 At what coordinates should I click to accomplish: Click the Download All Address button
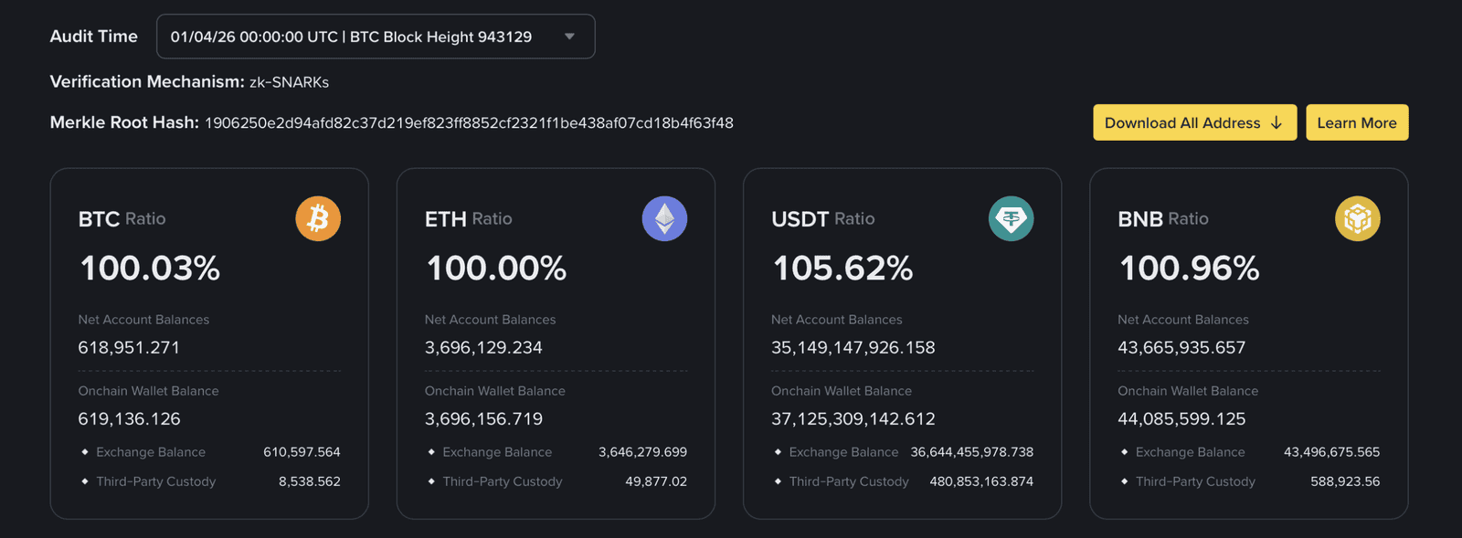coord(1194,122)
